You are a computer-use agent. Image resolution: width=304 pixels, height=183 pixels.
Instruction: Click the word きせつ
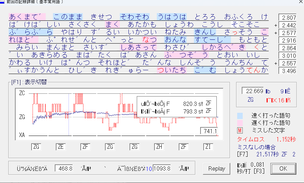(x=101, y=17)
